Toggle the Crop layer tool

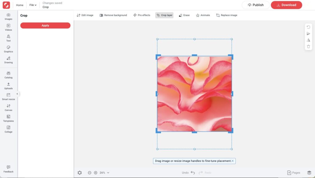[x=164, y=15]
